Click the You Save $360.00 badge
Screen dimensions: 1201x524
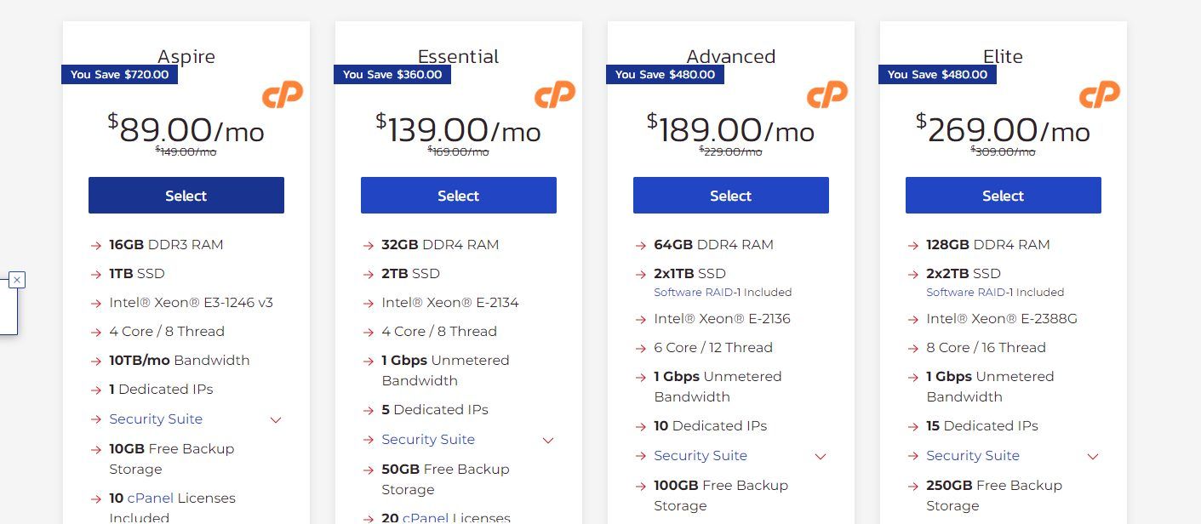coord(392,75)
